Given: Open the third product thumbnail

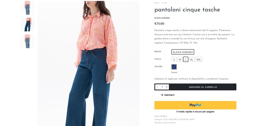Looking at the screenshot, I should 27,41.
